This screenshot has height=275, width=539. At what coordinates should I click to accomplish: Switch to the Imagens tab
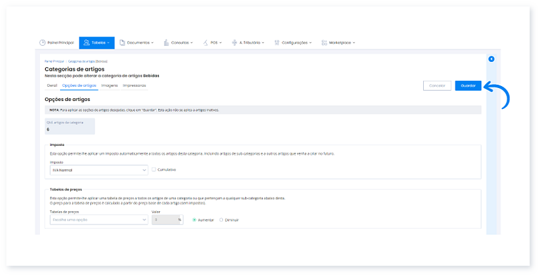[x=108, y=85]
